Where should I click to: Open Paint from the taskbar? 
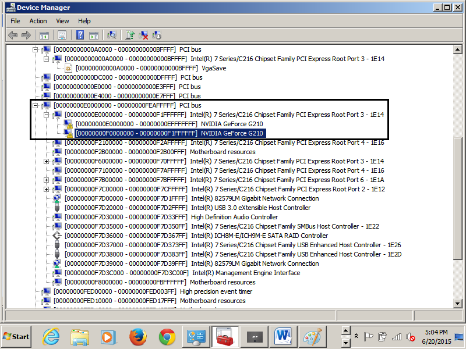312,337
